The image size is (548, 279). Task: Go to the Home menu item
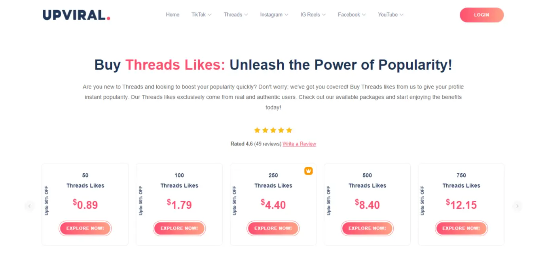pyautogui.click(x=173, y=15)
